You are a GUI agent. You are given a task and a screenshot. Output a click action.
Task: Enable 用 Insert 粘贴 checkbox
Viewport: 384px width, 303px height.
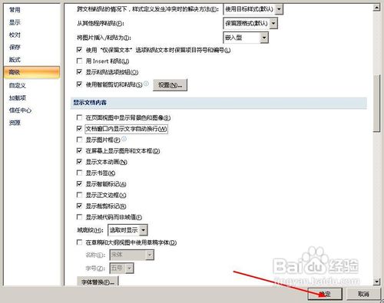pos(79,61)
